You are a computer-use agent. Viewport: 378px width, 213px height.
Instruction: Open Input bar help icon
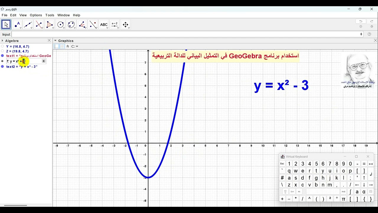click(369, 34)
